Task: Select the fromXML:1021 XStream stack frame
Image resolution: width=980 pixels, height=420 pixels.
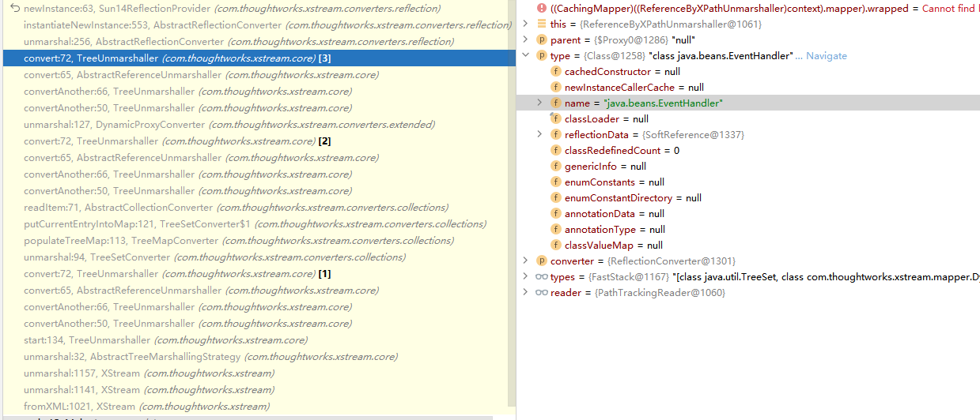Action: click(146, 407)
